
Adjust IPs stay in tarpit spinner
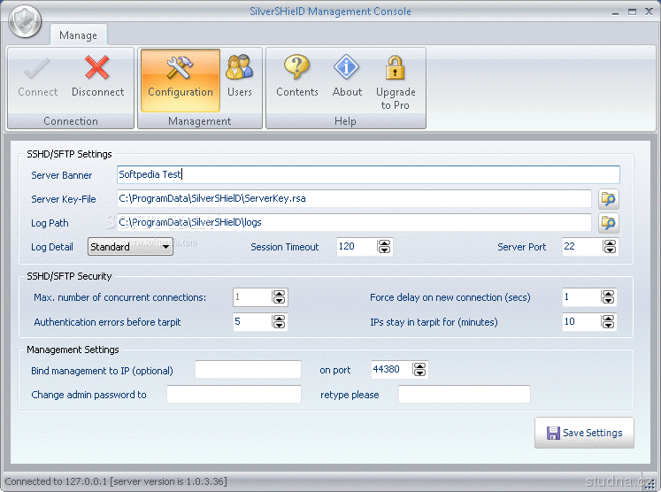point(608,322)
